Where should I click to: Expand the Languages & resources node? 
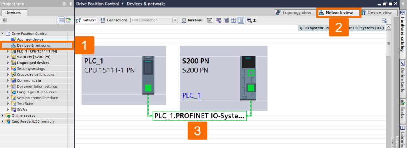(x=8, y=92)
